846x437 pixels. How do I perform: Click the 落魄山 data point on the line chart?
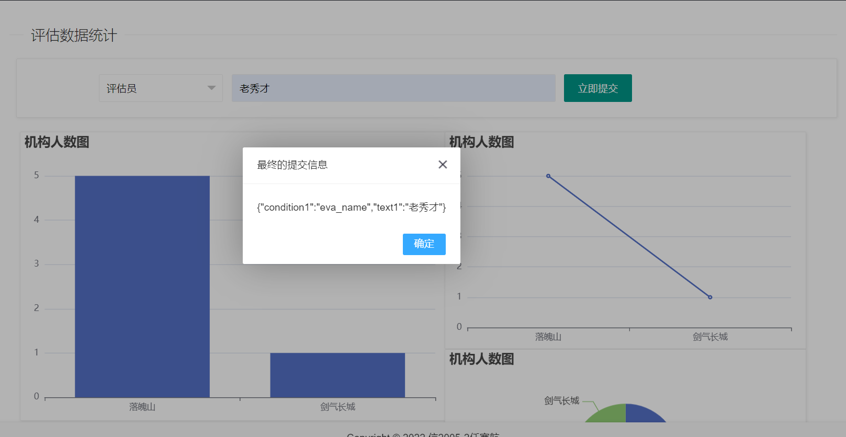[x=548, y=176]
